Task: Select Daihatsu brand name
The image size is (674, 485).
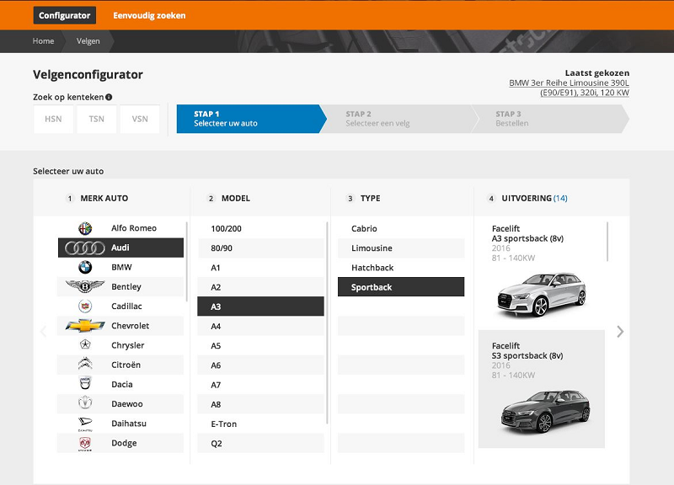Action: [129, 424]
